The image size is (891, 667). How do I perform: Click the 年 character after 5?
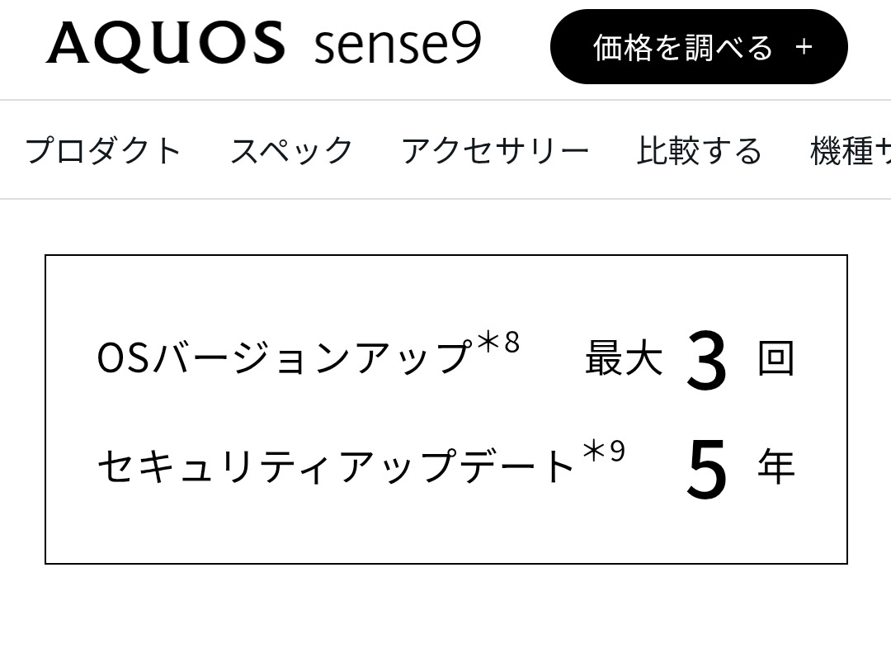coord(775,467)
